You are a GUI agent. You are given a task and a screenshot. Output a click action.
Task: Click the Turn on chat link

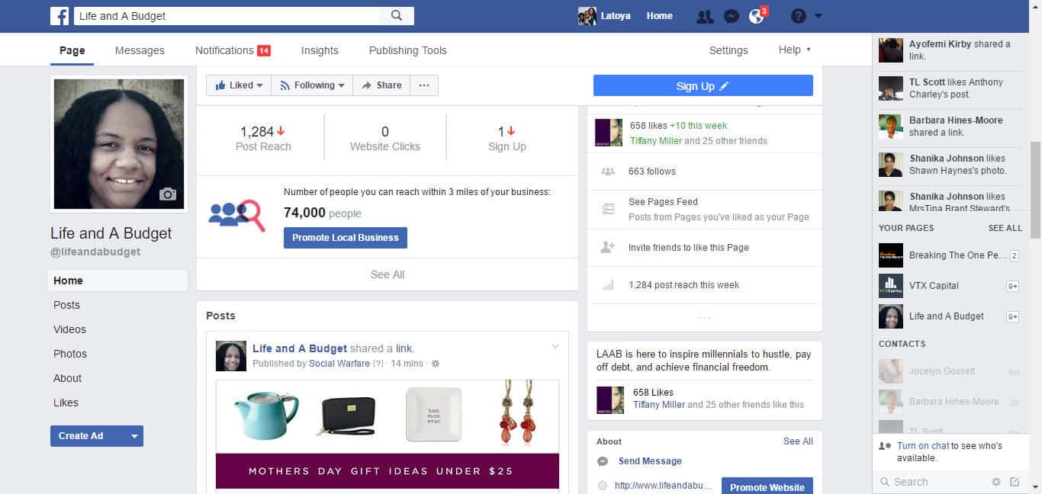(x=923, y=446)
